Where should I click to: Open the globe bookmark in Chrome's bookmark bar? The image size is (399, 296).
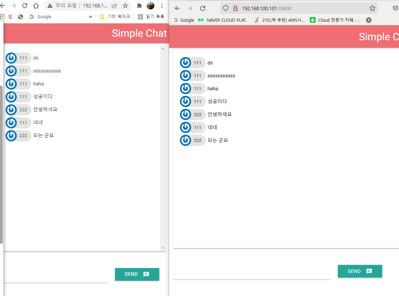[x=21, y=16]
